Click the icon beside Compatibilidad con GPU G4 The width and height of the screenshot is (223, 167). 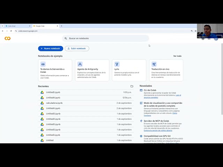(x=141, y=136)
